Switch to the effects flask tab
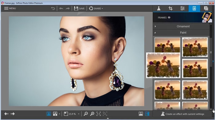Image resolution: width=215 pixels, height=120 pixels. click(x=159, y=9)
